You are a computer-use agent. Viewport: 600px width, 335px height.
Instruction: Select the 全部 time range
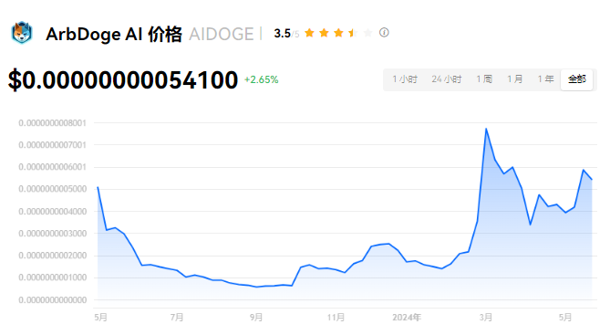(x=577, y=79)
